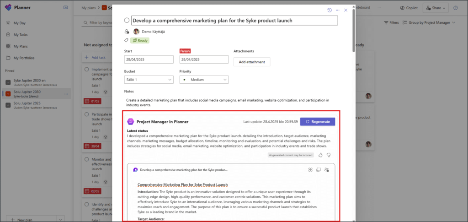Click New plan button
Viewport: 468px width, 222px height.
click(32, 220)
